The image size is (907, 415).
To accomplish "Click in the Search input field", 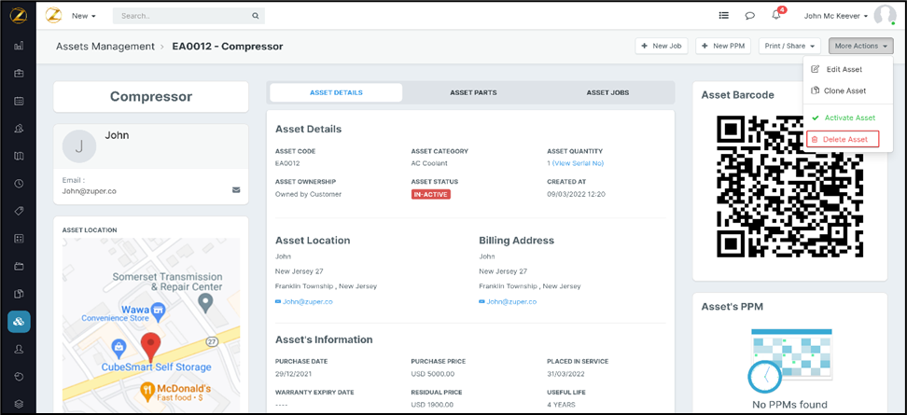I will pyautogui.click(x=182, y=16).
